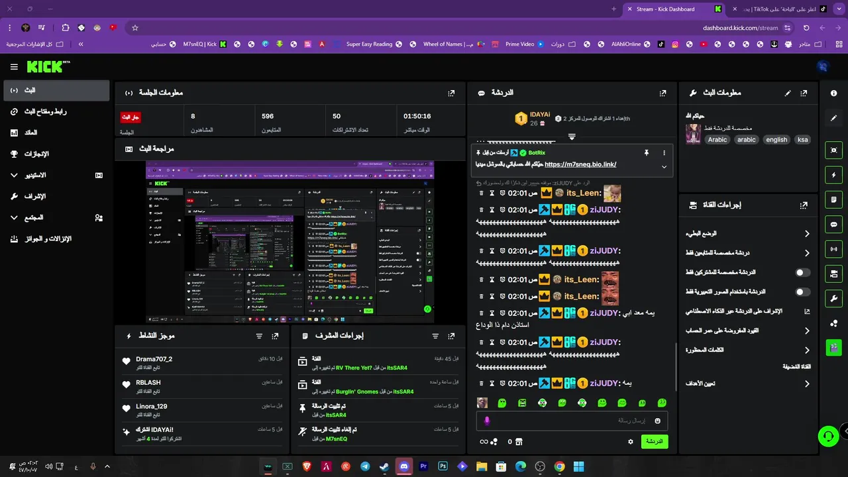The height and width of the screenshot is (477, 848).
Task: Open Telegram from the taskbar
Action: [365, 466]
